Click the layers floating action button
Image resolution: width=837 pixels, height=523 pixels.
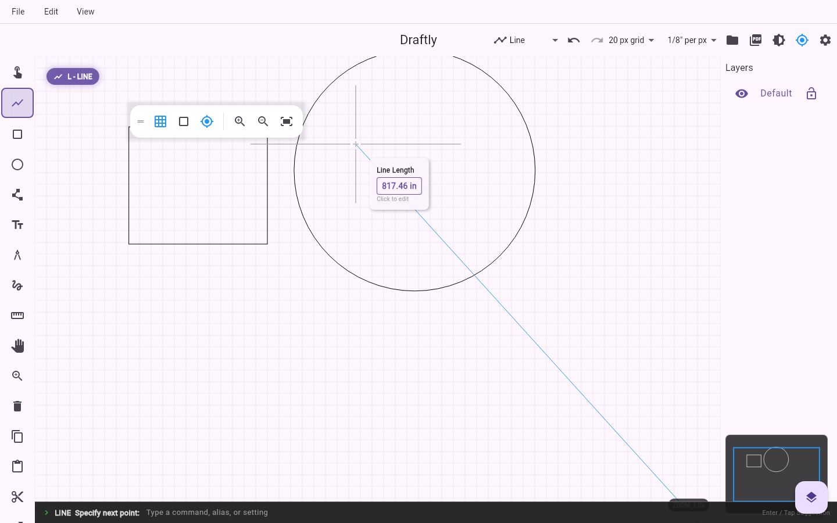click(811, 497)
